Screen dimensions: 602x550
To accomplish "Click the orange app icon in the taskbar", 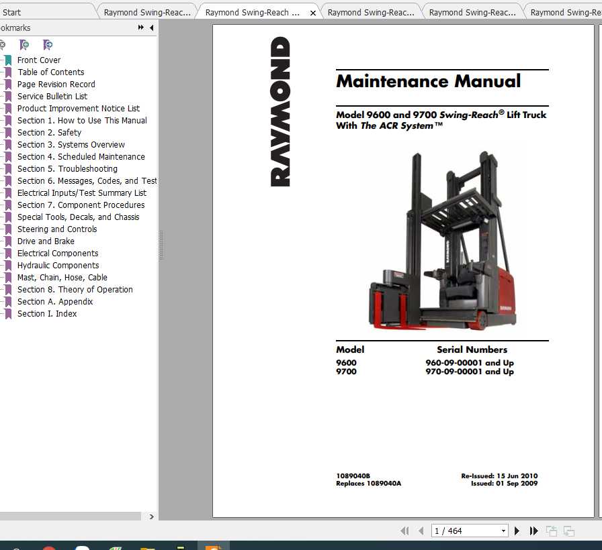I will click(x=214, y=546).
